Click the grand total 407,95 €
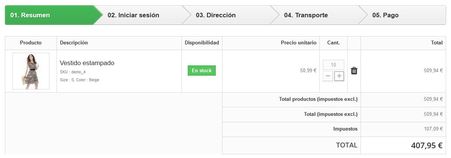Screen dimensions: 451x158 pos(427,145)
